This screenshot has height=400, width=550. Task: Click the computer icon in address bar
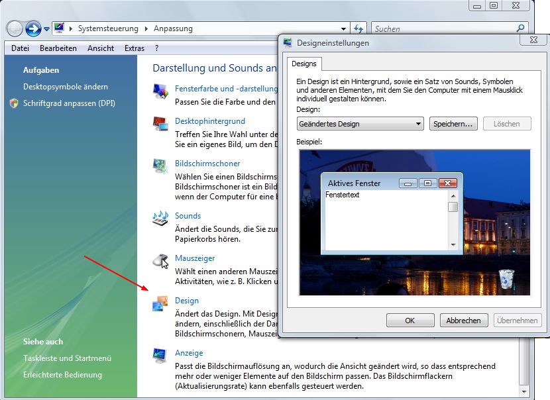[59, 28]
